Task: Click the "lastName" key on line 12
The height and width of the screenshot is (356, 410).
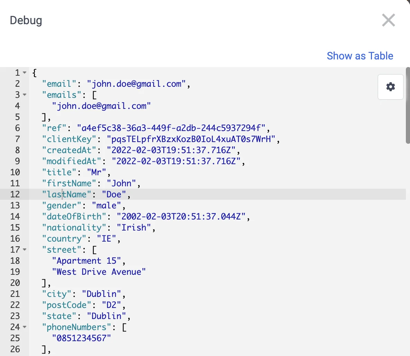Action: (x=67, y=195)
